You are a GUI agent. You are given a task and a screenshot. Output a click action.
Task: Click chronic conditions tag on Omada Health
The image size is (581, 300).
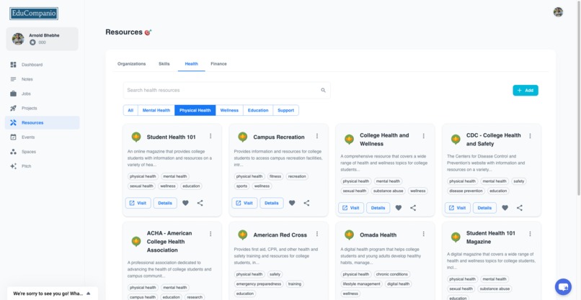point(391,275)
